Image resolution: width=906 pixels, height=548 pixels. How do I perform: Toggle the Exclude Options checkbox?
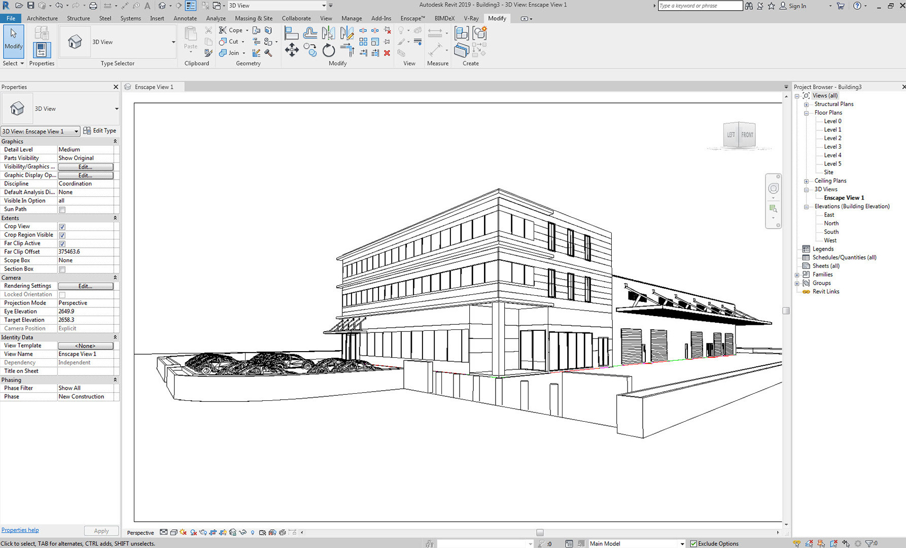point(693,543)
